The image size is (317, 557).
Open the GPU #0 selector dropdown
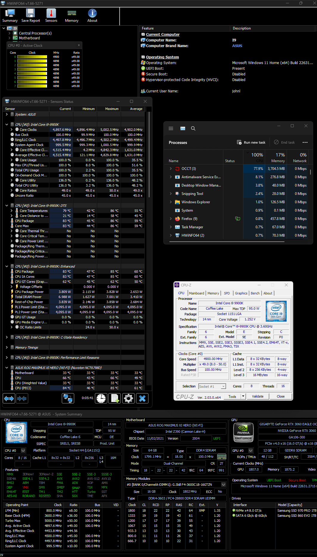click(x=251, y=451)
